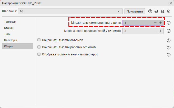Click the help icon next to Применить

click(x=150, y=11)
